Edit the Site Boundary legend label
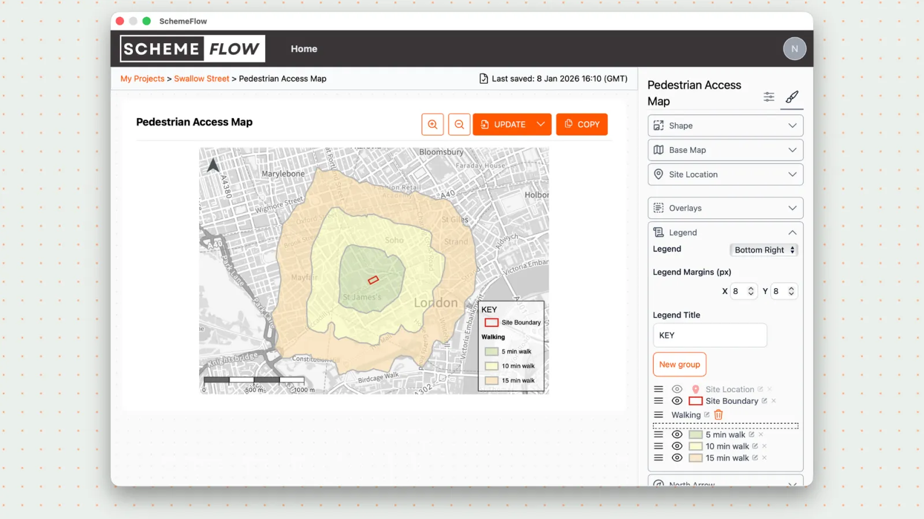Viewport: 924px width, 519px height. pos(765,401)
